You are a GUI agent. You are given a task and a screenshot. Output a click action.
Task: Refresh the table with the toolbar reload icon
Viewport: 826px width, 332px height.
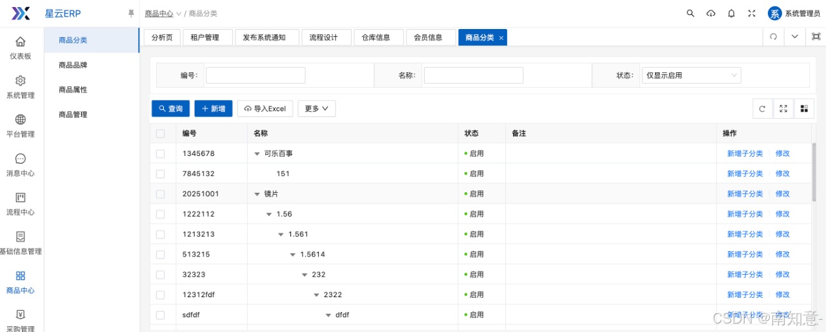pos(762,109)
